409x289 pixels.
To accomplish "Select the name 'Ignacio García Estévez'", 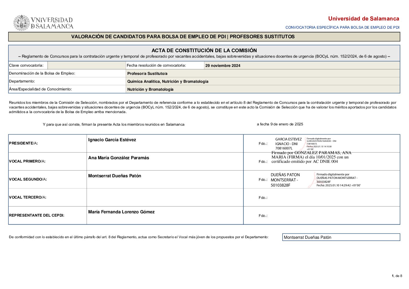I will tap(112, 140).
